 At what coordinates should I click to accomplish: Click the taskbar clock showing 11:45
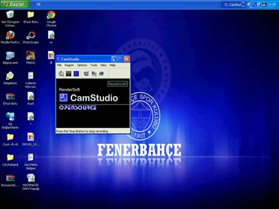click(272, 5)
